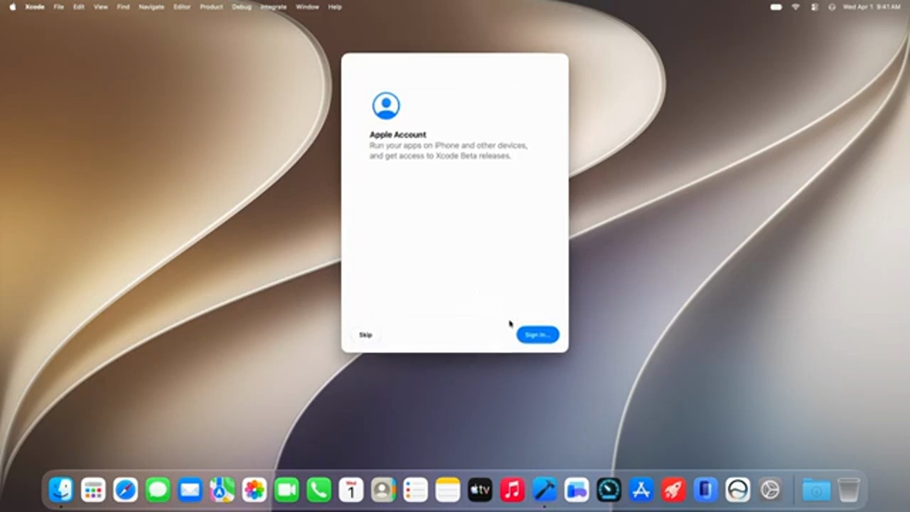The height and width of the screenshot is (512, 910).
Task: Skip the Apple Account sign-in
Action: coord(365,334)
